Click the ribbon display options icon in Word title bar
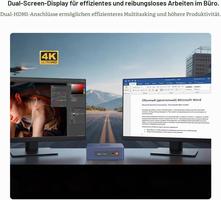The height and width of the screenshot is (200, 221). (209, 79)
